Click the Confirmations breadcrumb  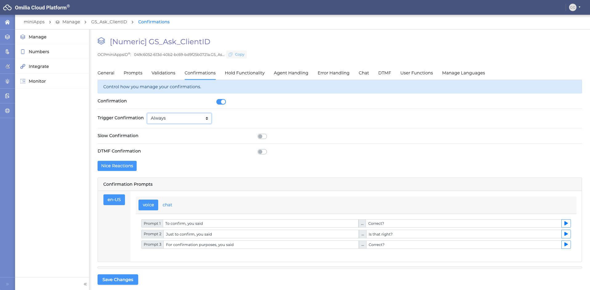click(x=154, y=22)
